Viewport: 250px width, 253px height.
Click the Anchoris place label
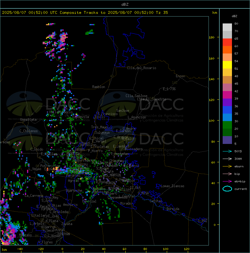coord(70,205)
